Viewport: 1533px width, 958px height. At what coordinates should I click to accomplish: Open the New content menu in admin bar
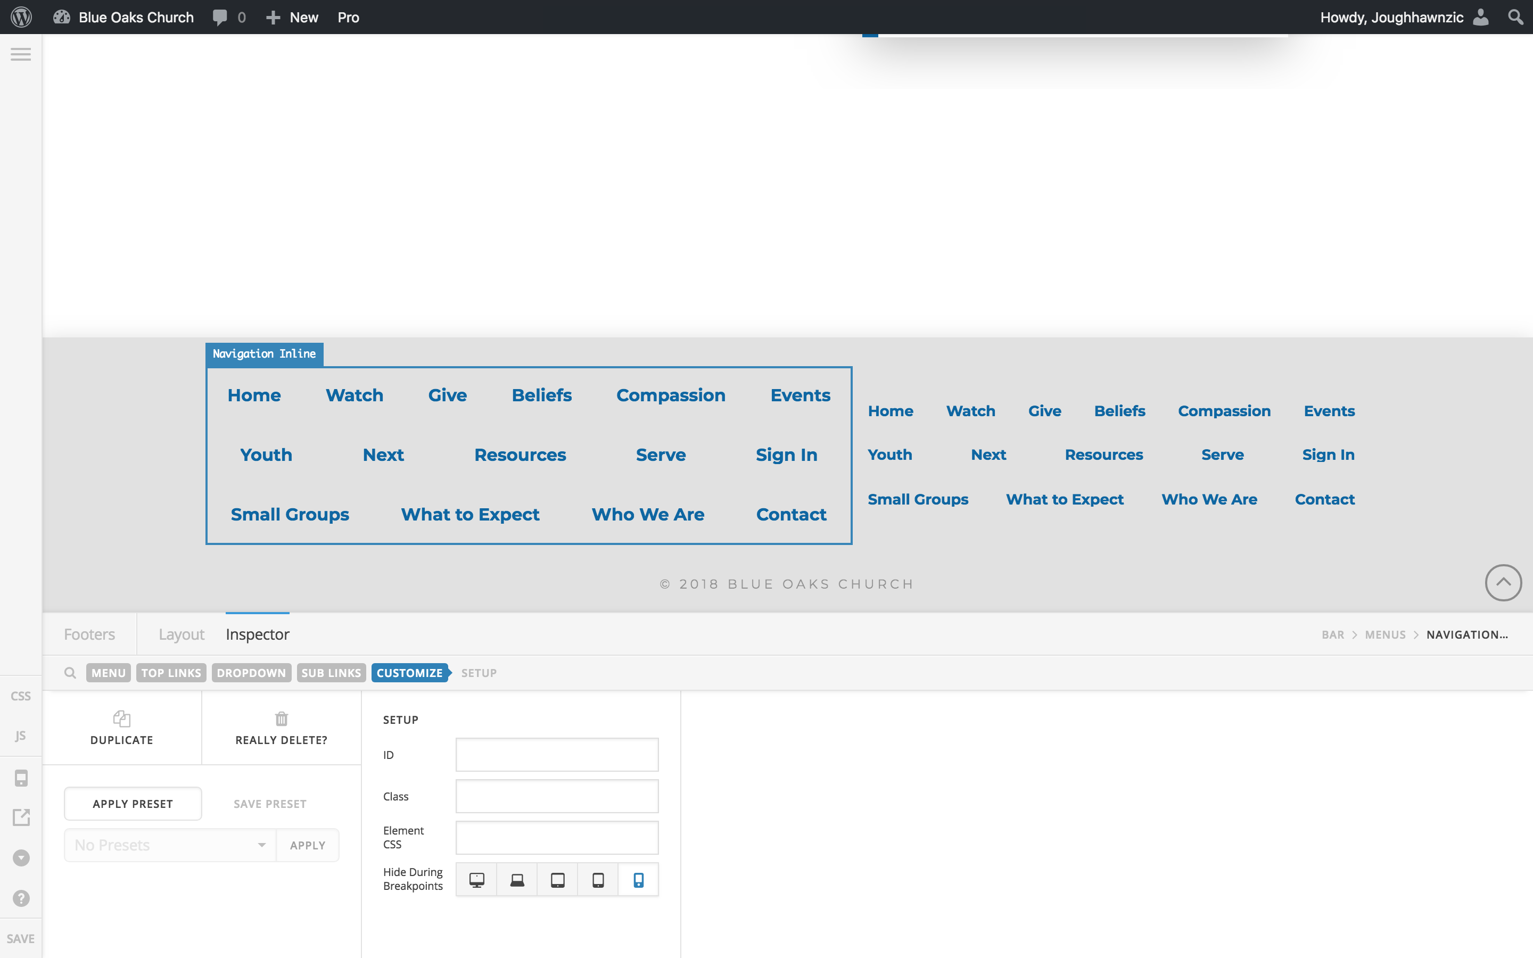[293, 17]
